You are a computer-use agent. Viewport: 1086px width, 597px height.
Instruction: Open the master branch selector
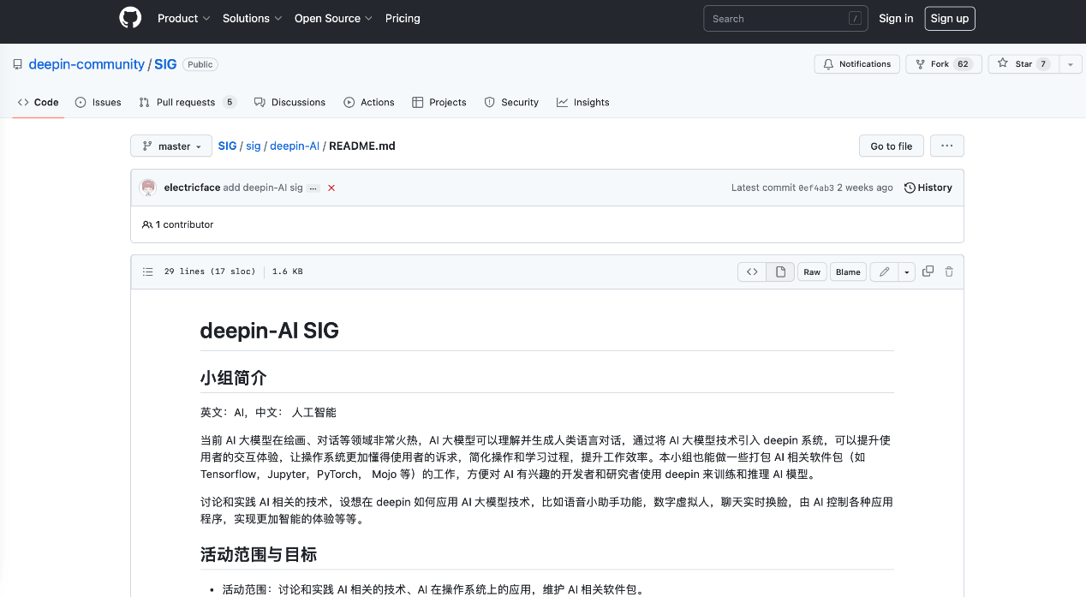pyautogui.click(x=170, y=146)
